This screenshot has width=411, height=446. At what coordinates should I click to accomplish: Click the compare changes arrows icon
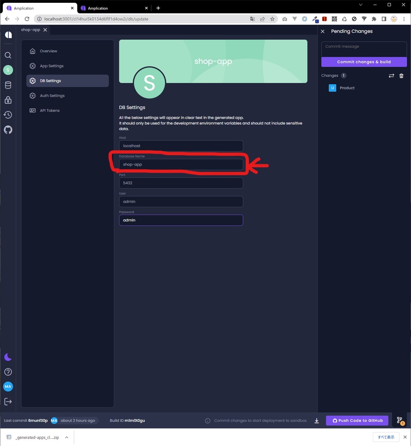pyautogui.click(x=392, y=76)
